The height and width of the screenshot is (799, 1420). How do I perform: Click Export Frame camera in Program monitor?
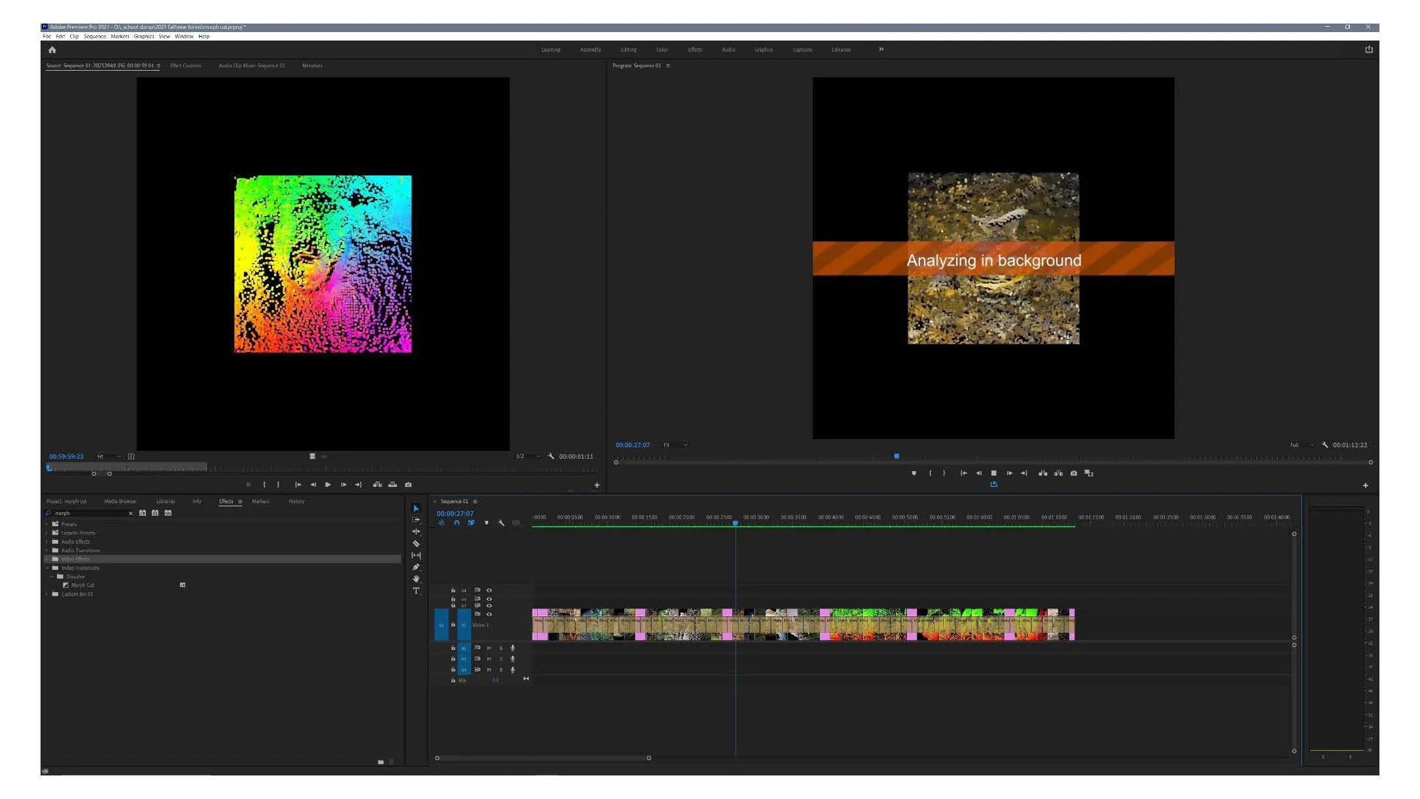[1073, 473]
